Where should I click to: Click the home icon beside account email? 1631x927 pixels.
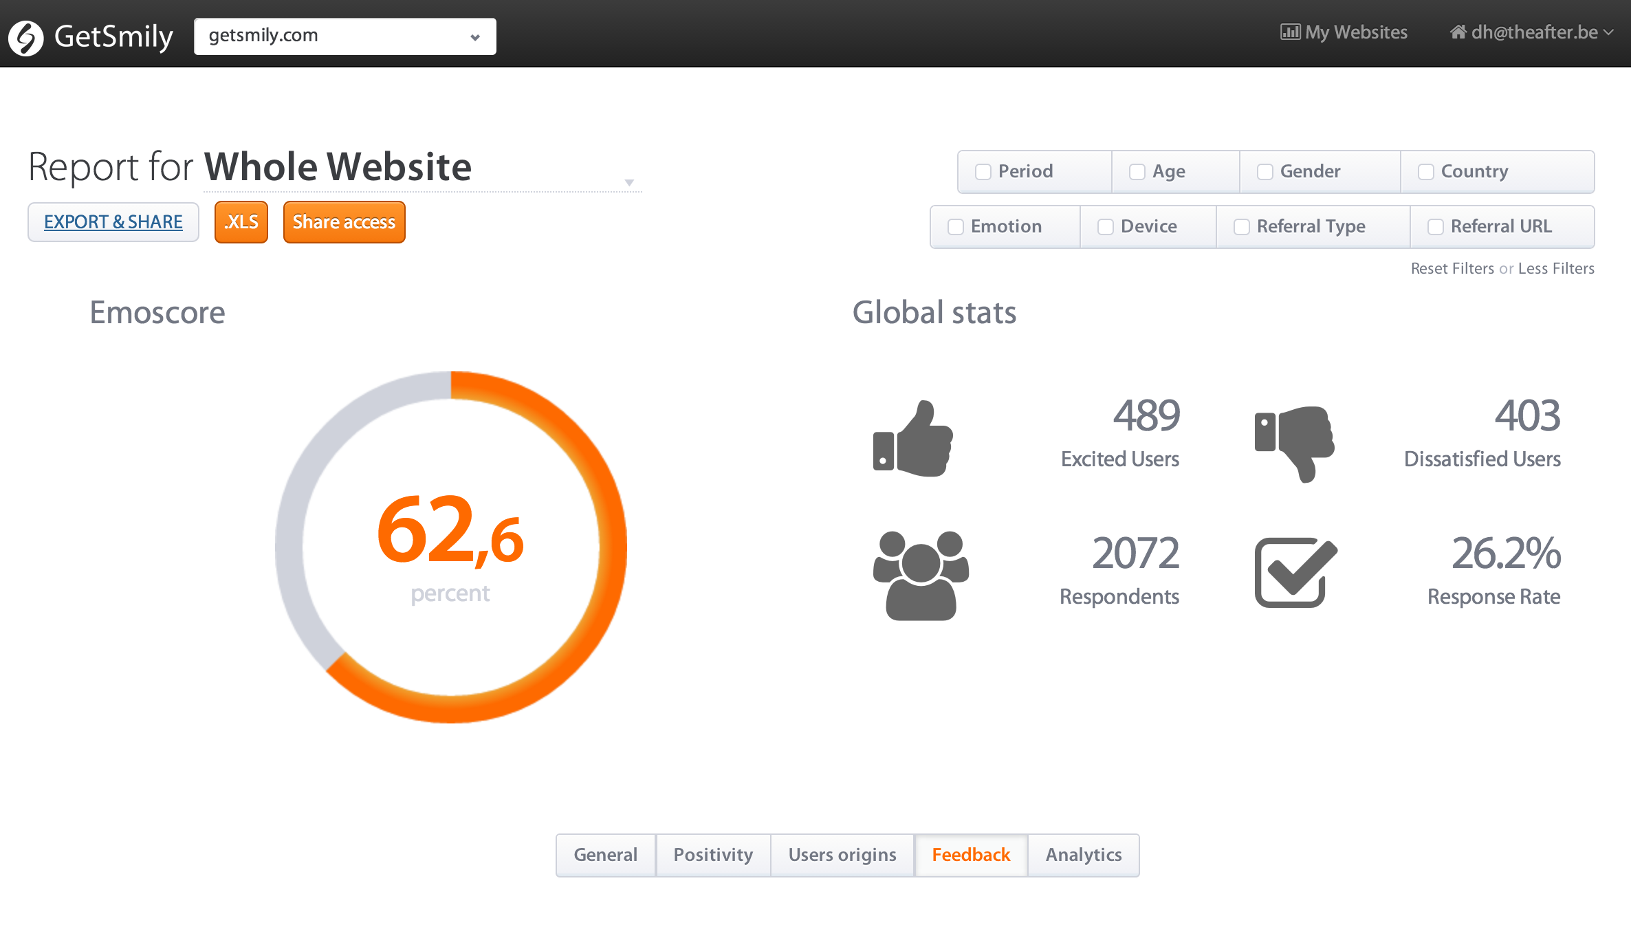coord(1458,32)
